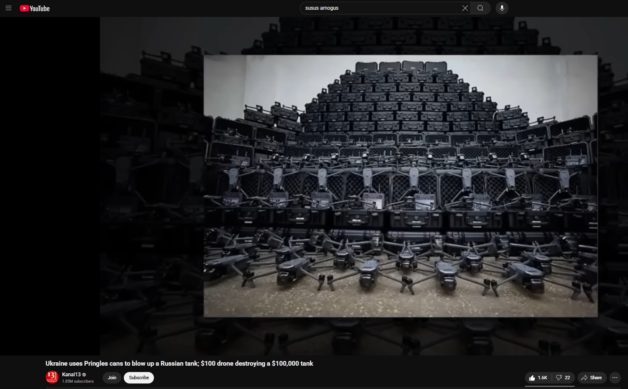628x389 pixels.
Task: Select the video title text
Action: tap(179, 364)
